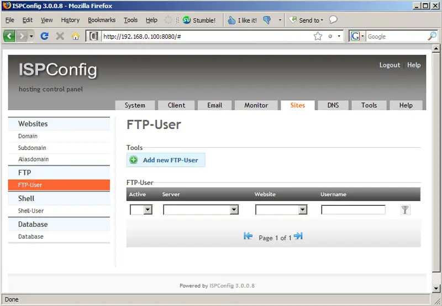The width and height of the screenshot is (442, 306).
Task: Switch to the ISPConfig Help tab
Action: pos(406,105)
